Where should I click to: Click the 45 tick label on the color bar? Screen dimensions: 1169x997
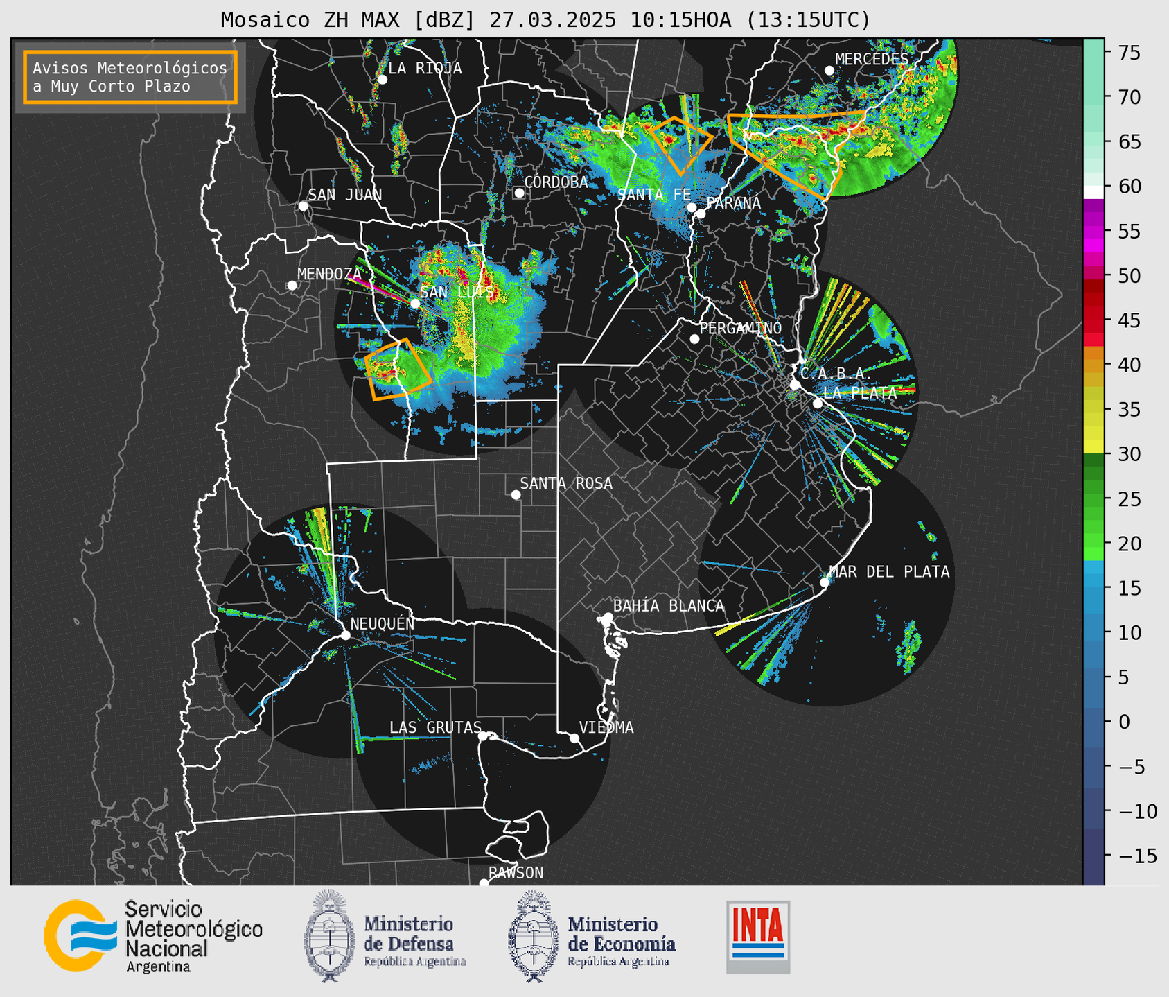(1130, 320)
